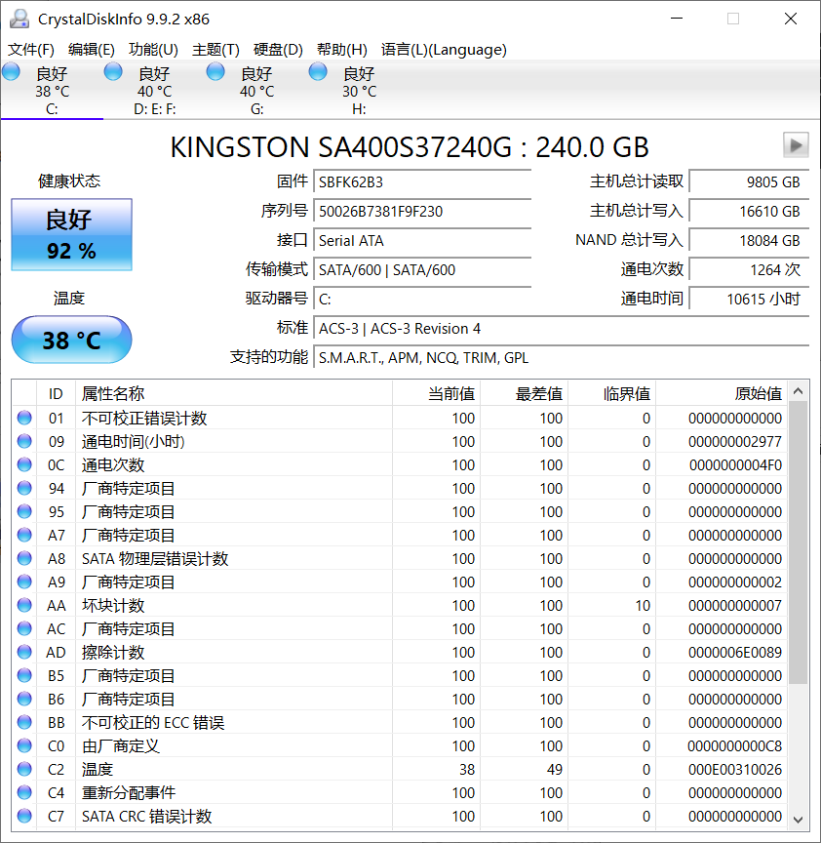This screenshot has width=821, height=843.
Task: Select the 擦除计数 attribute name
Action: click(113, 652)
